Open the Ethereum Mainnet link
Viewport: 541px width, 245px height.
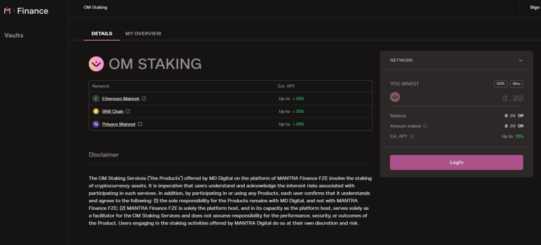[121, 99]
